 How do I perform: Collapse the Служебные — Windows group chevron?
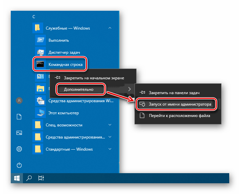point(110,28)
